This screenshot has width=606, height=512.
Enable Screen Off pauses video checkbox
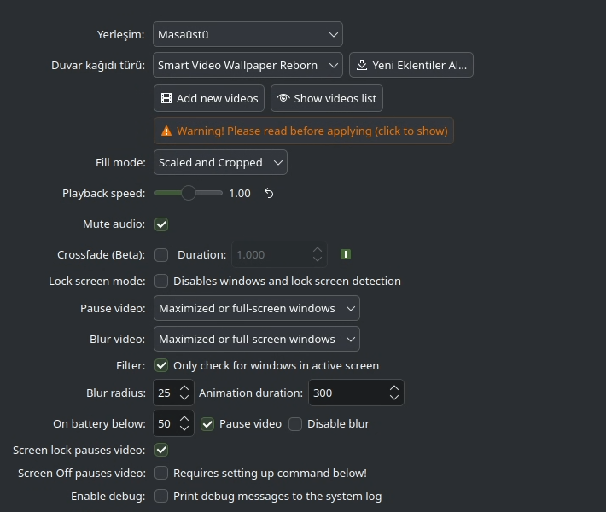click(161, 473)
